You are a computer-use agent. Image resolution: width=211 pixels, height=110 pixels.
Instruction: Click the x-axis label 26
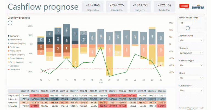tap(161, 80)
